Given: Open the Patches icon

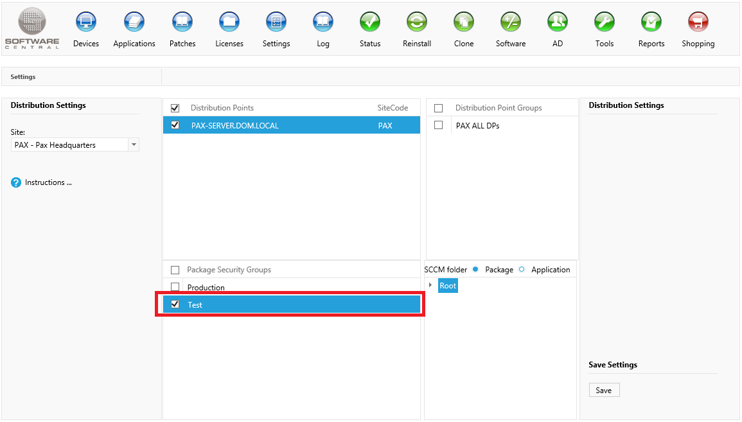Looking at the screenshot, I should [x=182, y=22].
